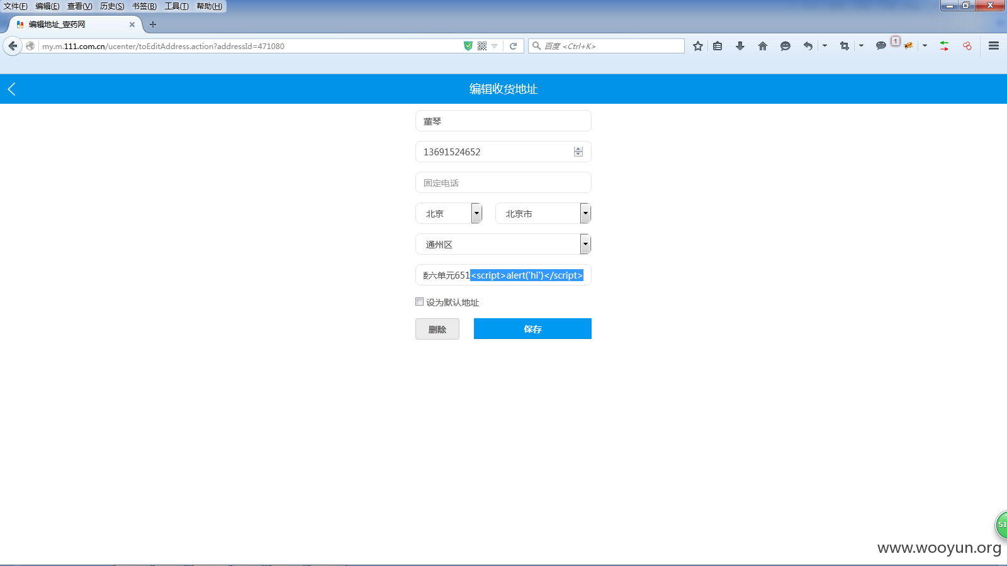
Task: Click the mobile number field 13691524652
Action: (x=503, y=152)
